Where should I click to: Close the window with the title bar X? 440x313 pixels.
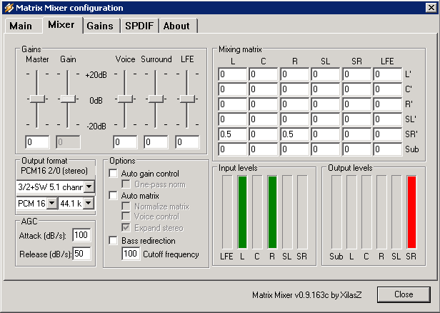coord(431,8)
